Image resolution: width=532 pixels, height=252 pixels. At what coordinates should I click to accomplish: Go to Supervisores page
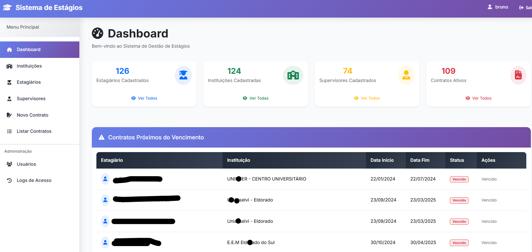point(31,98)
